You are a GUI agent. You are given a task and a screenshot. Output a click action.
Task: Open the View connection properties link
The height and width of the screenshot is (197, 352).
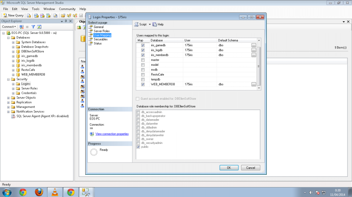pyautogui.click(x=112, y=134)
